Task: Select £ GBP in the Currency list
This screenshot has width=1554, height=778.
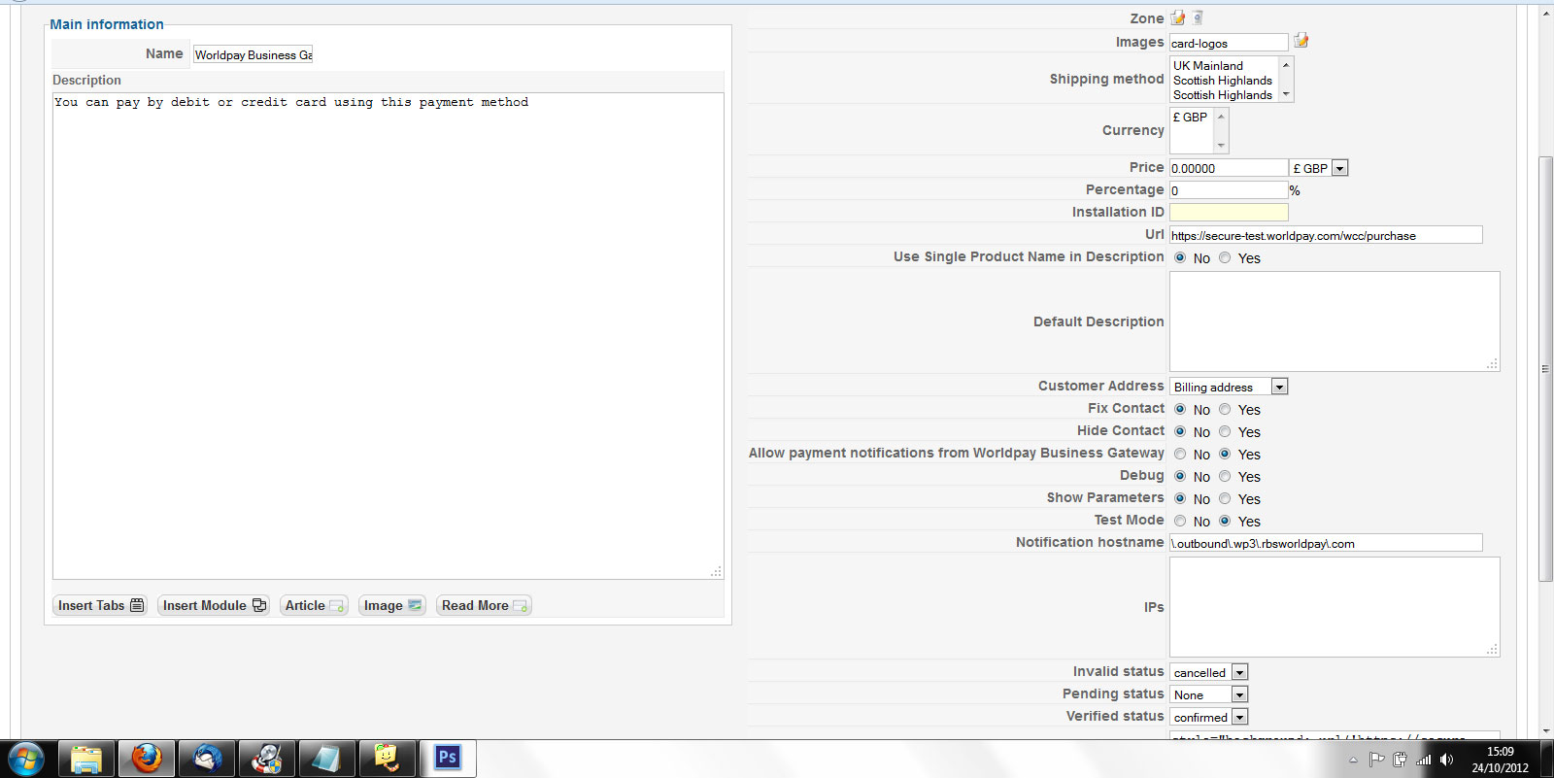Action: 1191,117
